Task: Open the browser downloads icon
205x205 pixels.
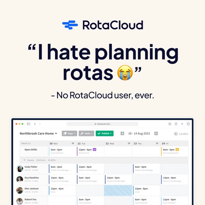Action: pos(170,124)
